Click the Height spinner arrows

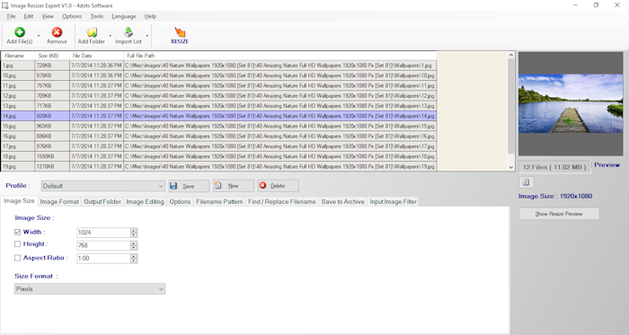134,245
